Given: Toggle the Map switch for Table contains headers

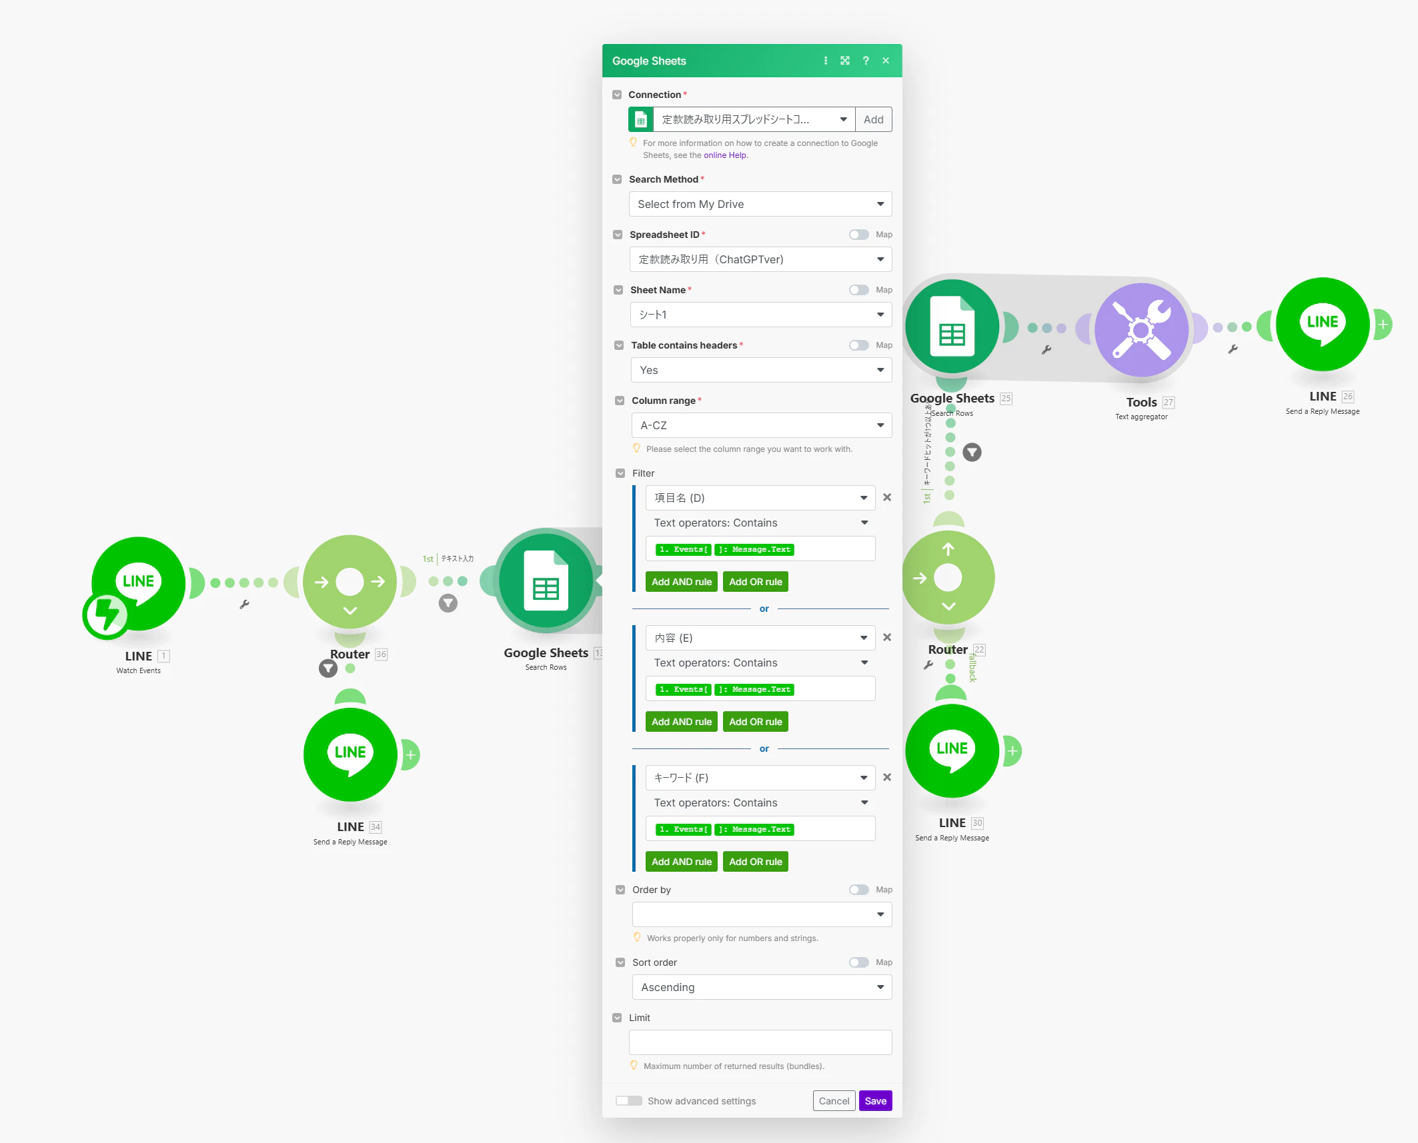Looking at the screenshot, I should 859,345.
